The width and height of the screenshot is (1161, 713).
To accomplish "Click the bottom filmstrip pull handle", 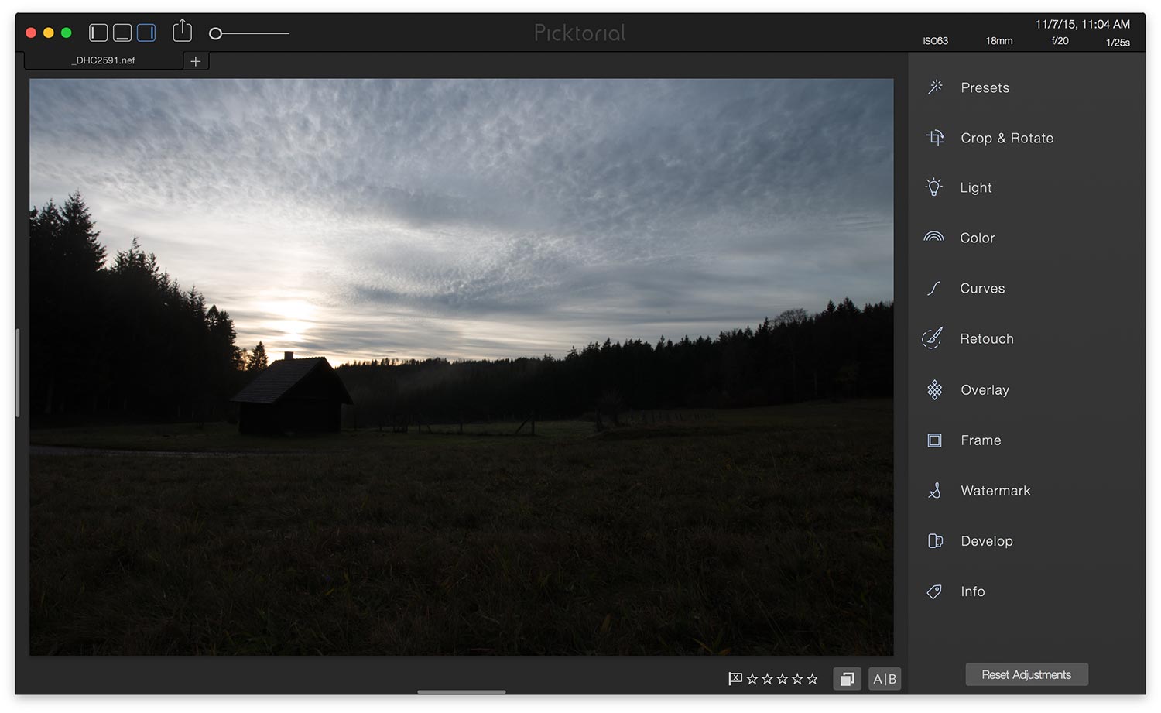I will point(461,691).
